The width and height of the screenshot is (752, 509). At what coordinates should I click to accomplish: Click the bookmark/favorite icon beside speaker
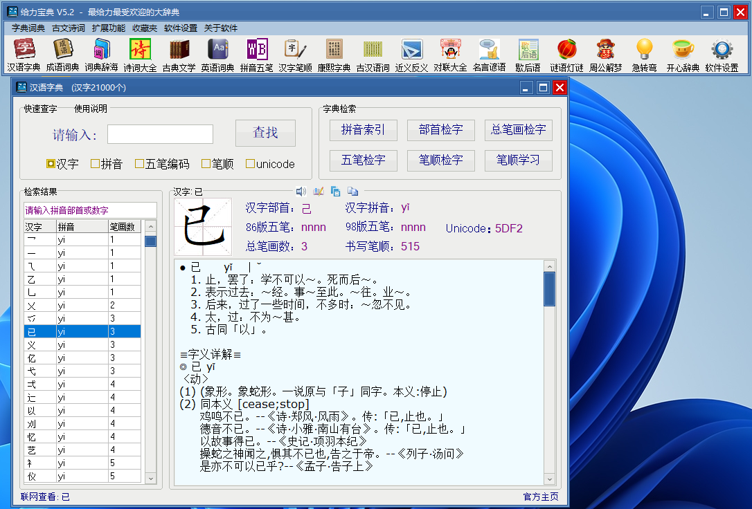[x=319, y=192]
